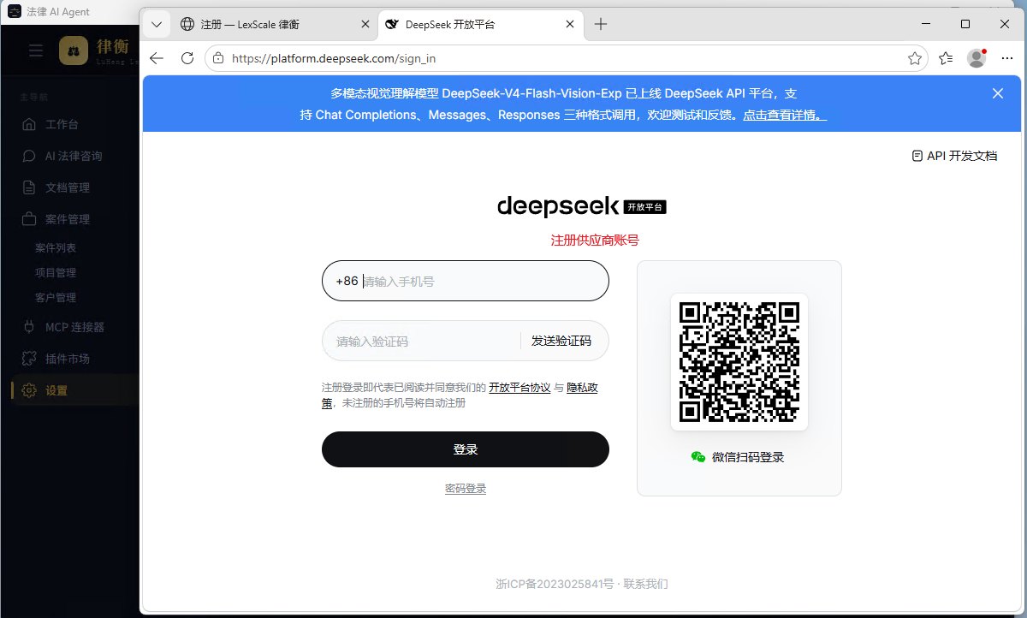Open 文档管理 in the sidebar
Screen dimensions: 1027x618
point(69,187)
